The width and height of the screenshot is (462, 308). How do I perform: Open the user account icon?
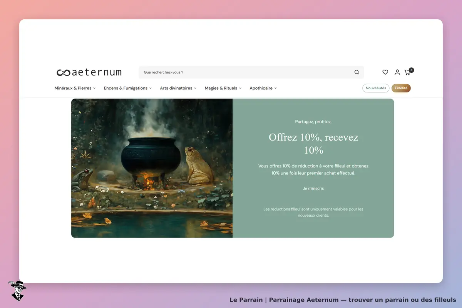point(397,72)
